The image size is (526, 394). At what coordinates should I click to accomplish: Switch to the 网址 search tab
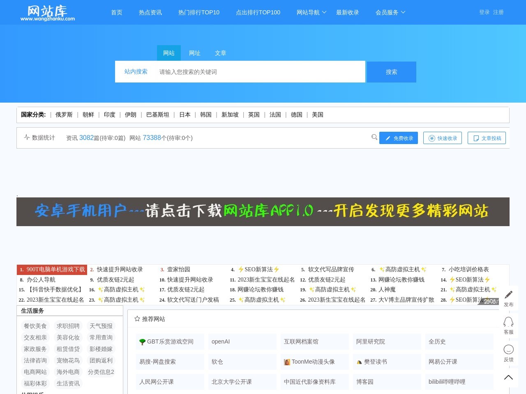coord(195,53)
